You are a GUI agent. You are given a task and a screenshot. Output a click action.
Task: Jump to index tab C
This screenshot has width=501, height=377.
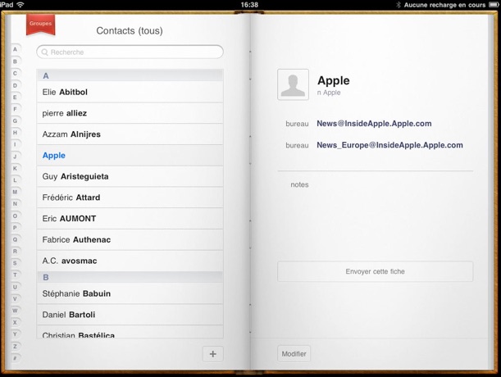pos(15,73)
